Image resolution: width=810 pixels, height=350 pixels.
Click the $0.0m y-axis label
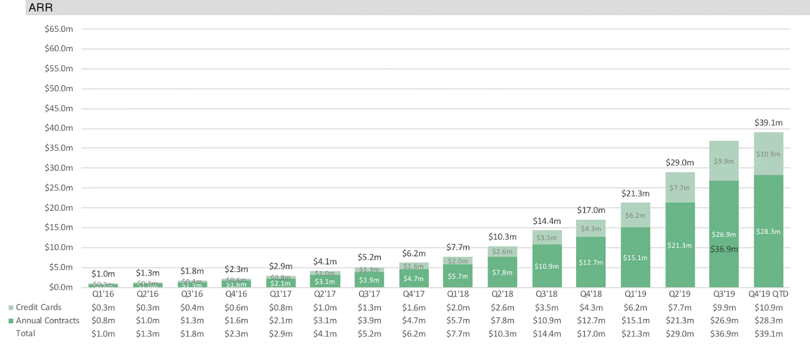pos(61,287)
